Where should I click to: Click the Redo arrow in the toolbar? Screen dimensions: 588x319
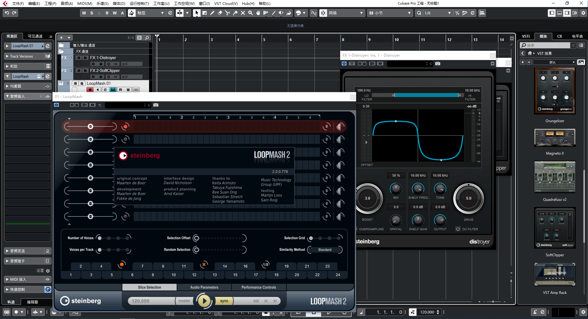(14, 13)
